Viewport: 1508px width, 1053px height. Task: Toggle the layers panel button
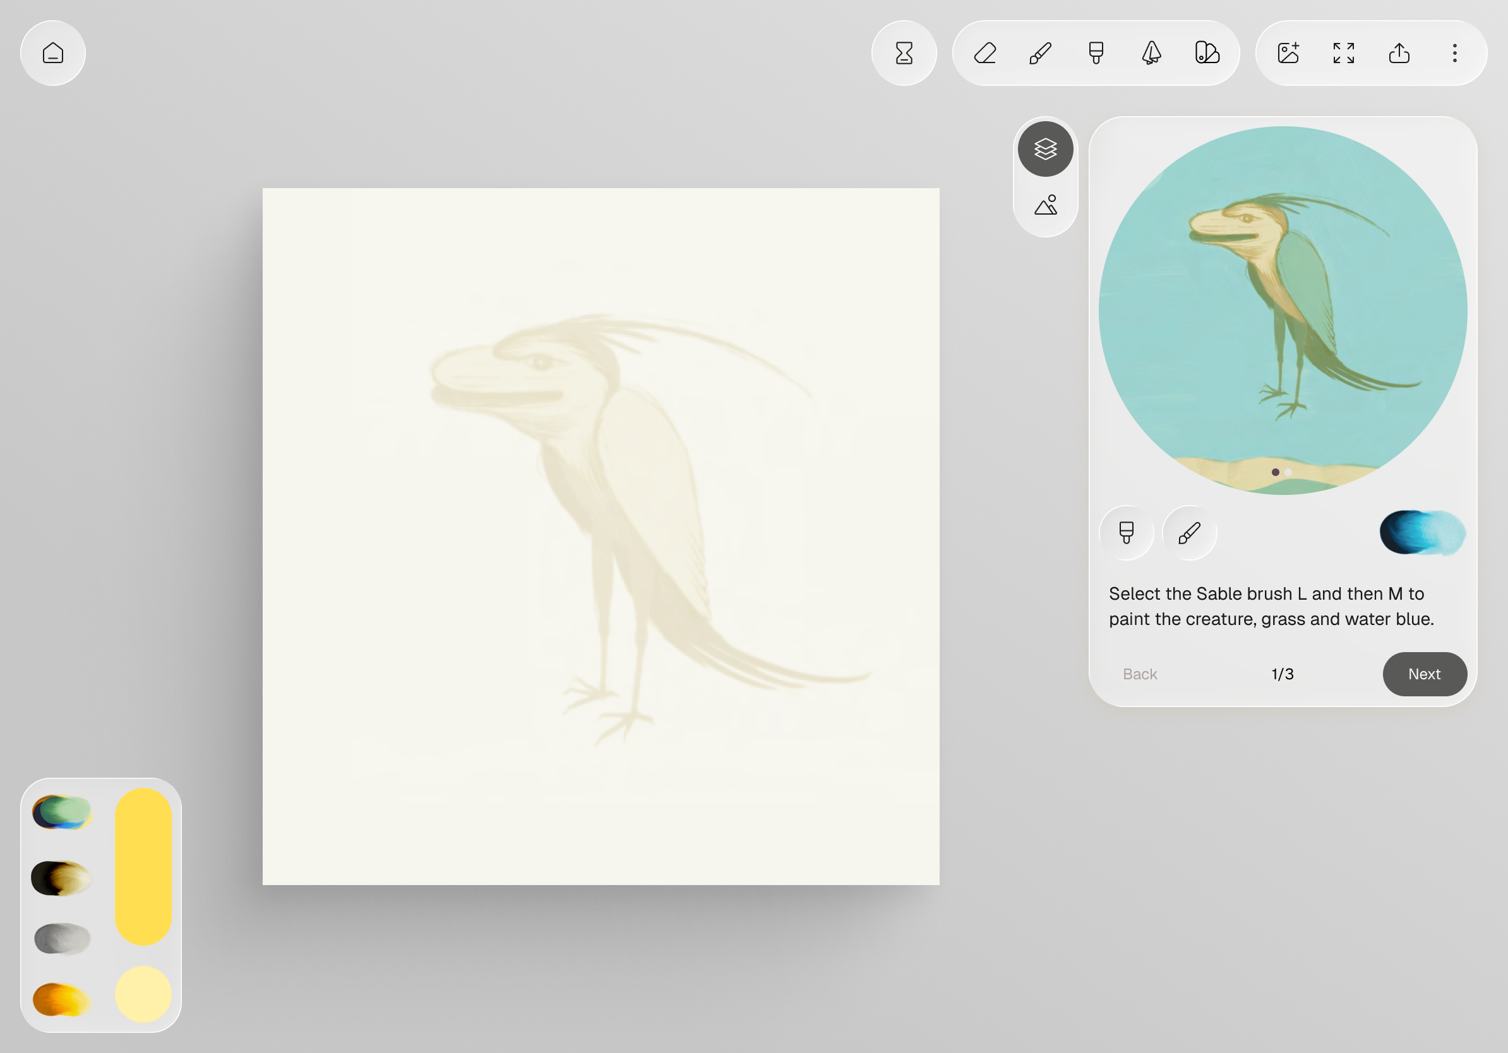pos(1045,149)
